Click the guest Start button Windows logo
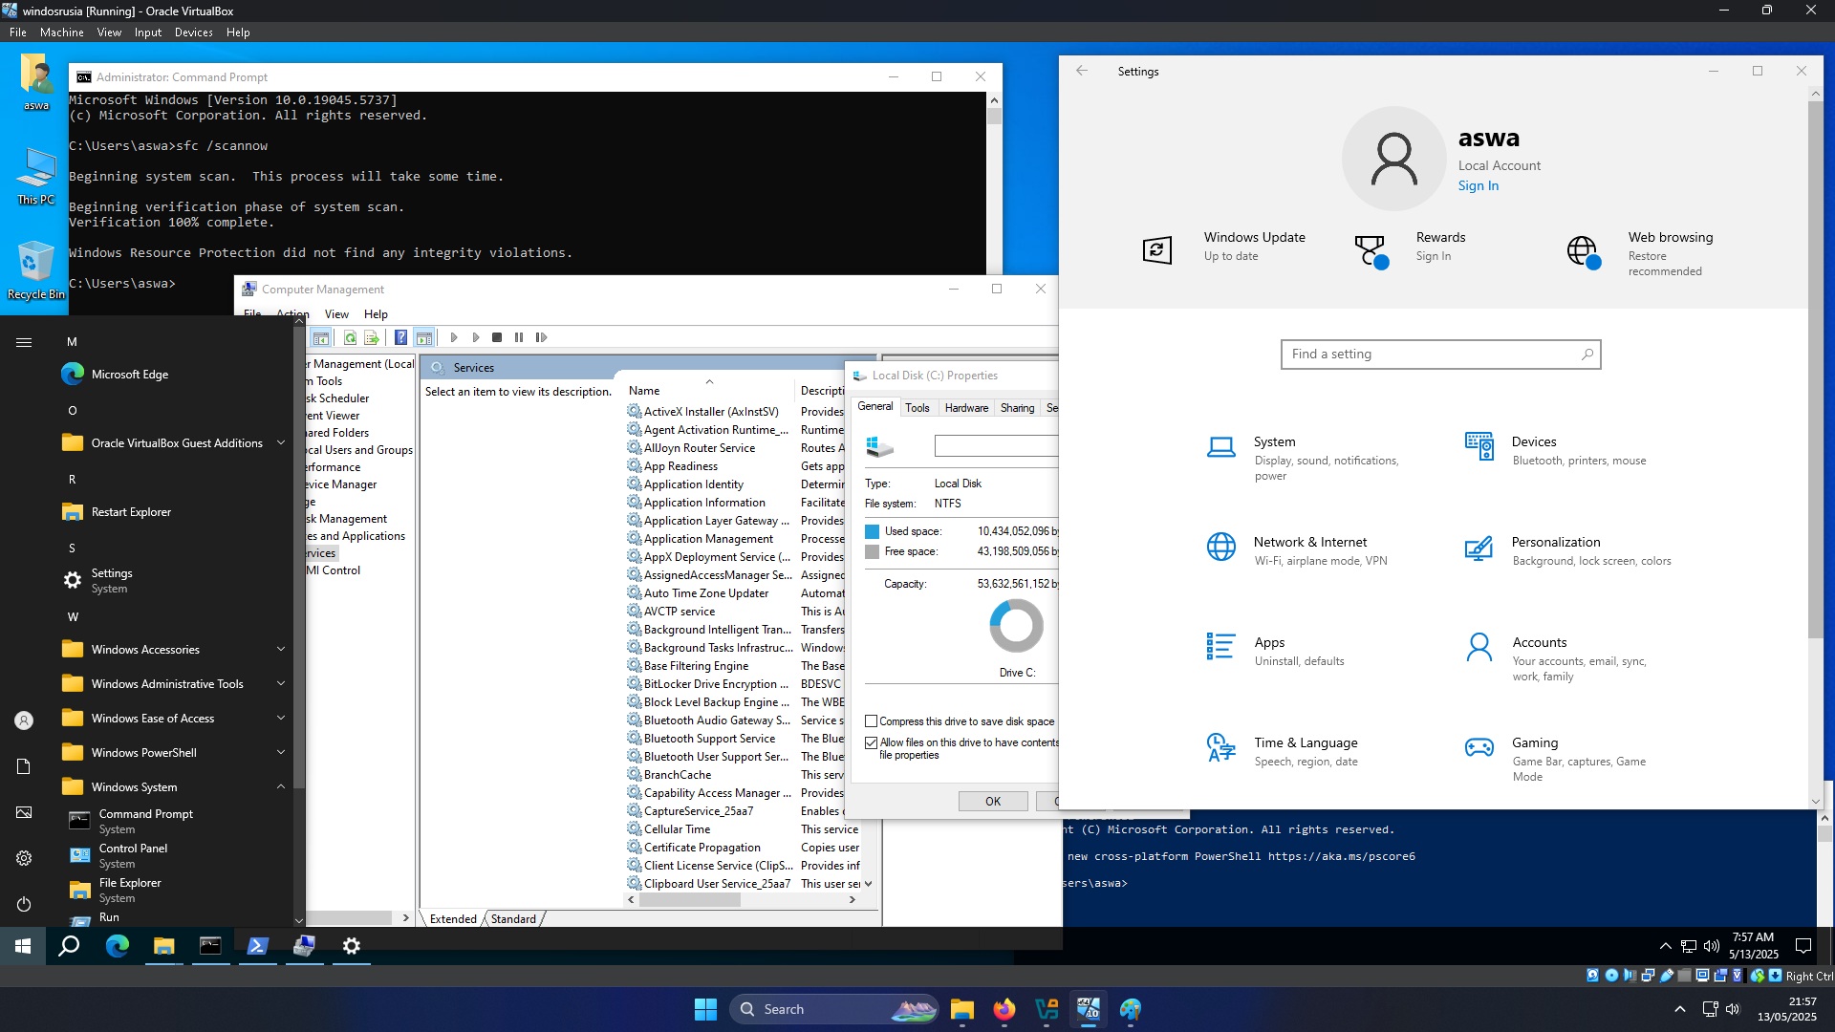This screenshot has height=1032, width=1835. tap(23, 946)
